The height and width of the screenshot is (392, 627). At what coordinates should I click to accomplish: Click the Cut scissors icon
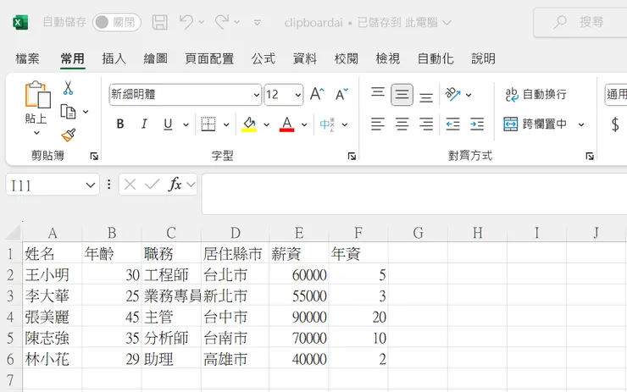pos(68,87)
